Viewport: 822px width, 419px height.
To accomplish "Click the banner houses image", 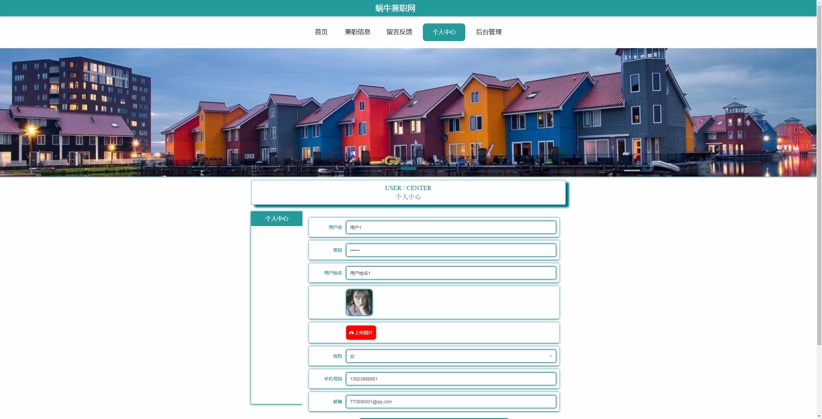I will click(x=408, y=112).
